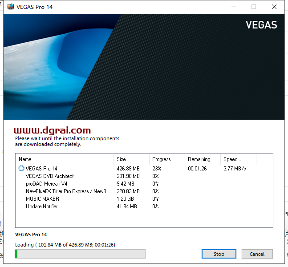Select the MUSIC MAKER row
288x267 pixels.
[144, 198]
